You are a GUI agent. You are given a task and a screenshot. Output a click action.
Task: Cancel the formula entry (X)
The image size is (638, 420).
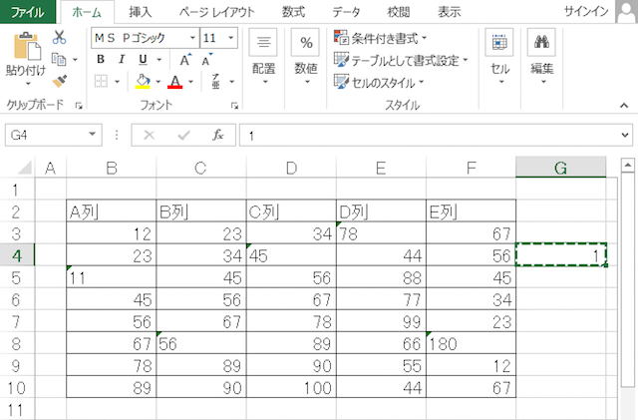point(150,135)
